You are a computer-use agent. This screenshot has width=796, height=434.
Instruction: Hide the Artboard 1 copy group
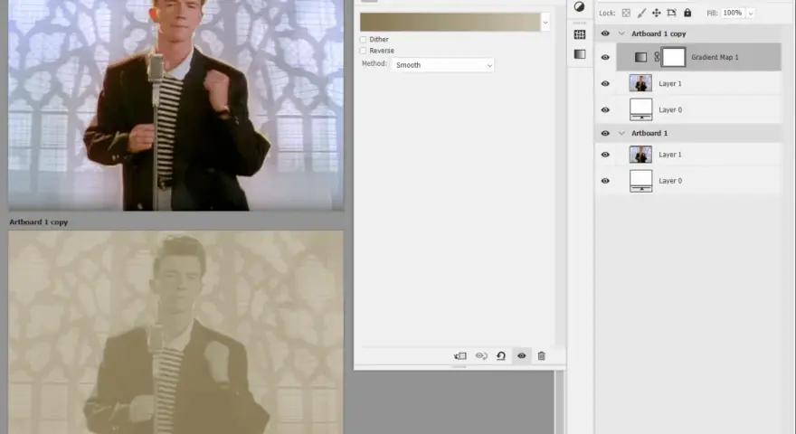pos(605,33)
